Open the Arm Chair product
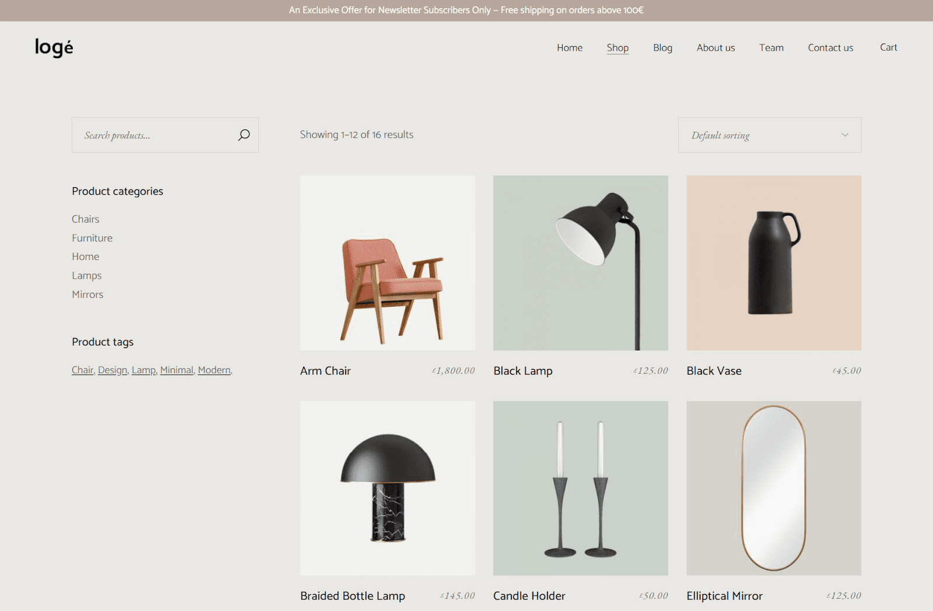This screenshot has height=611, width=933. click(387, 263)
